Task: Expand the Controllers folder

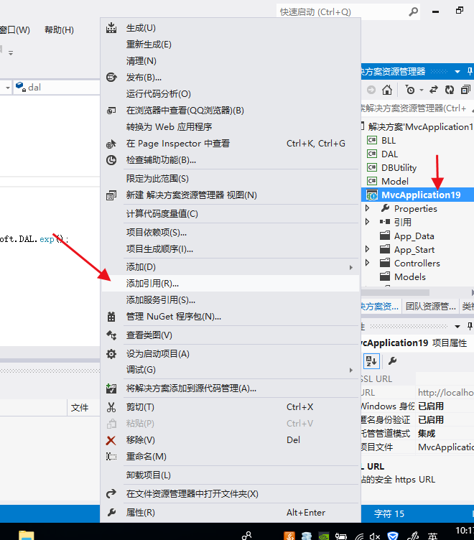Action: tap(367, 262)
